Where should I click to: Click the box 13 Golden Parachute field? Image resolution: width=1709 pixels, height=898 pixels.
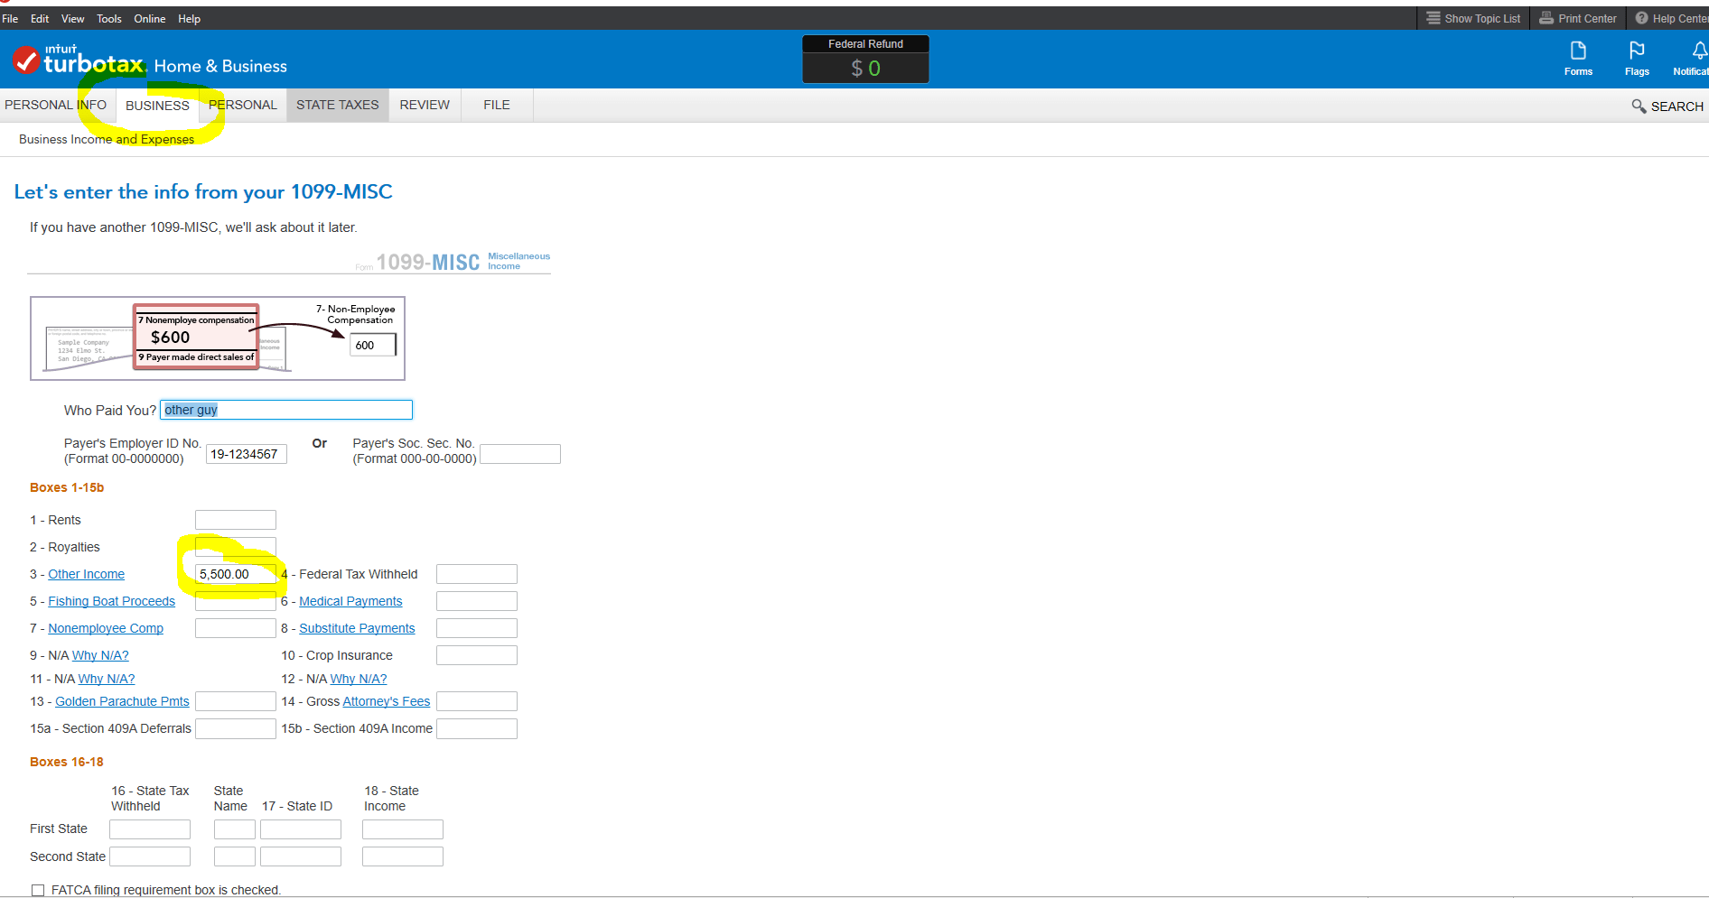tap(236, 701)
